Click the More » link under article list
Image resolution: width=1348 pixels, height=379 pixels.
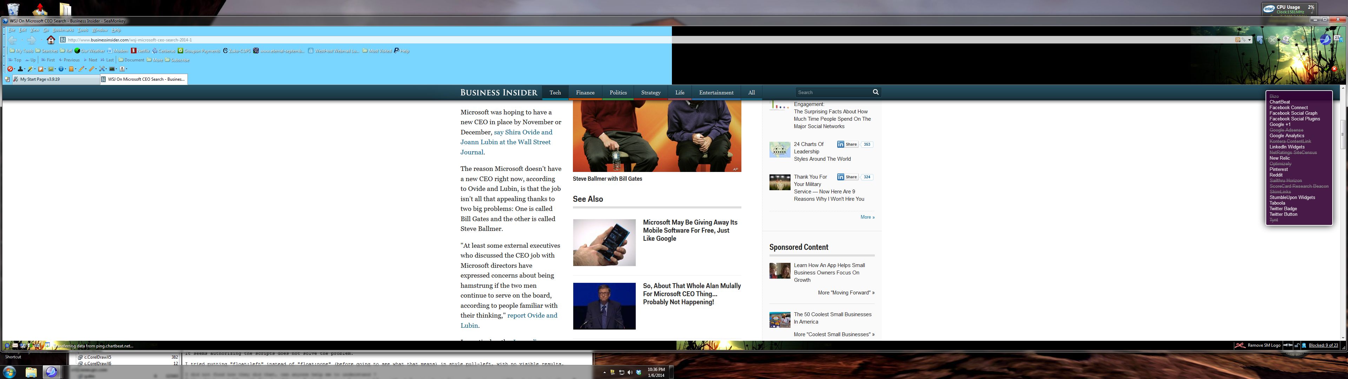pos(867,217)
